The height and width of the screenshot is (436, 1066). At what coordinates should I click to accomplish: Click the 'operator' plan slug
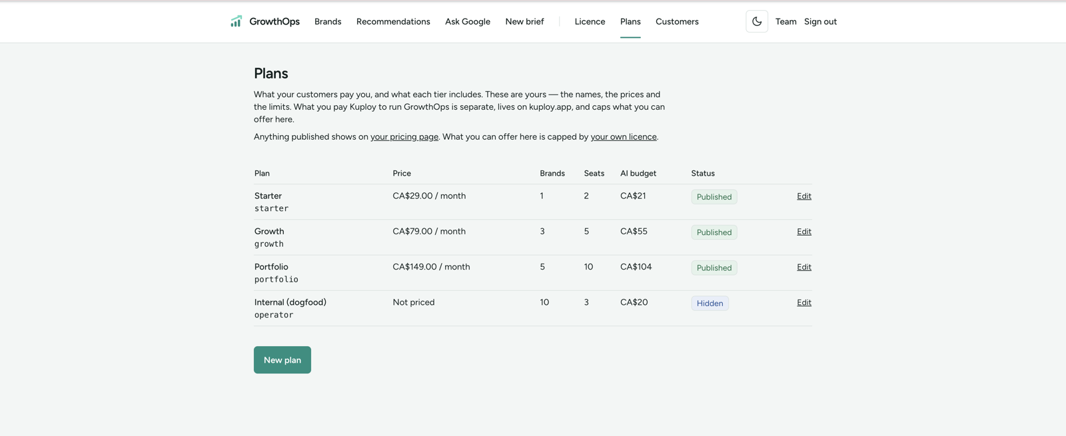click(x=274, y=315)
